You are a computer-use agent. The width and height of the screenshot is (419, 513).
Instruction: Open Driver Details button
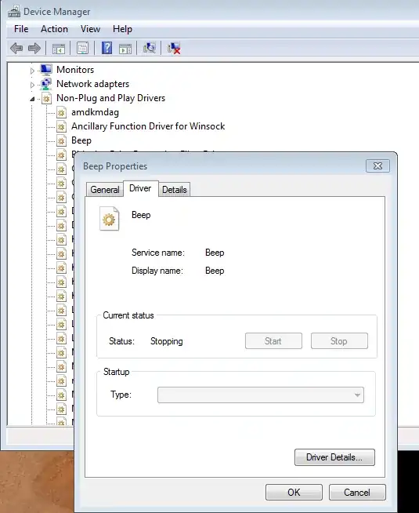(334, 457)
